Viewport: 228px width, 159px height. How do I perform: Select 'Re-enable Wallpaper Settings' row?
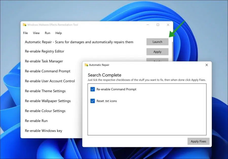[x=48, y=101]
